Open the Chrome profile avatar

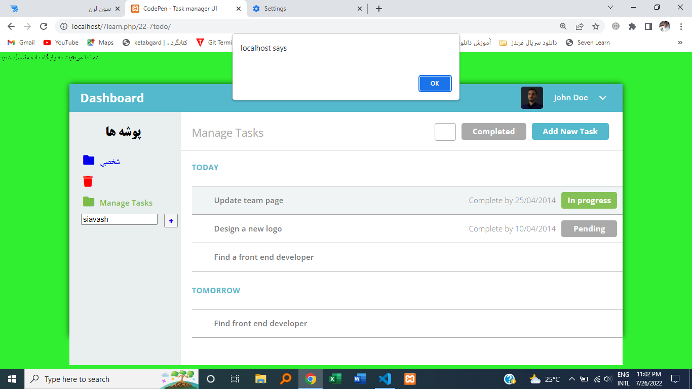pyautogui.click(x=665, y=26)
